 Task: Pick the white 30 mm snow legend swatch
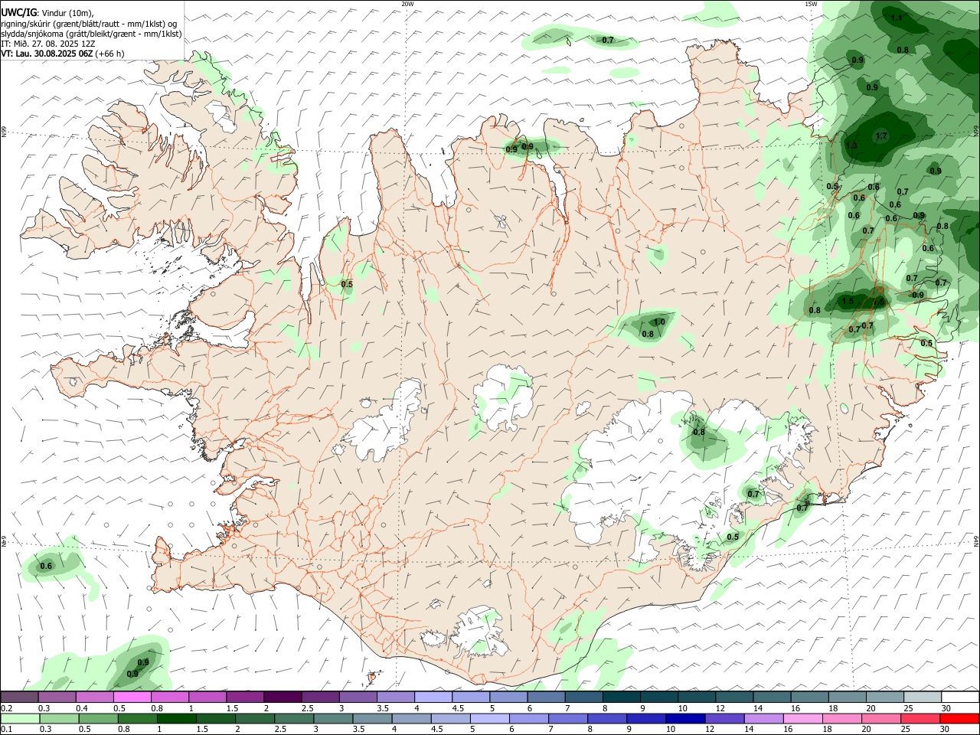click(x=959, y=697)
